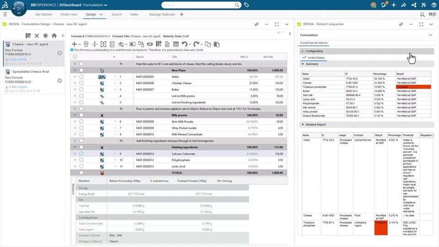Copy link of Formulation Design widget

(257, 24)
